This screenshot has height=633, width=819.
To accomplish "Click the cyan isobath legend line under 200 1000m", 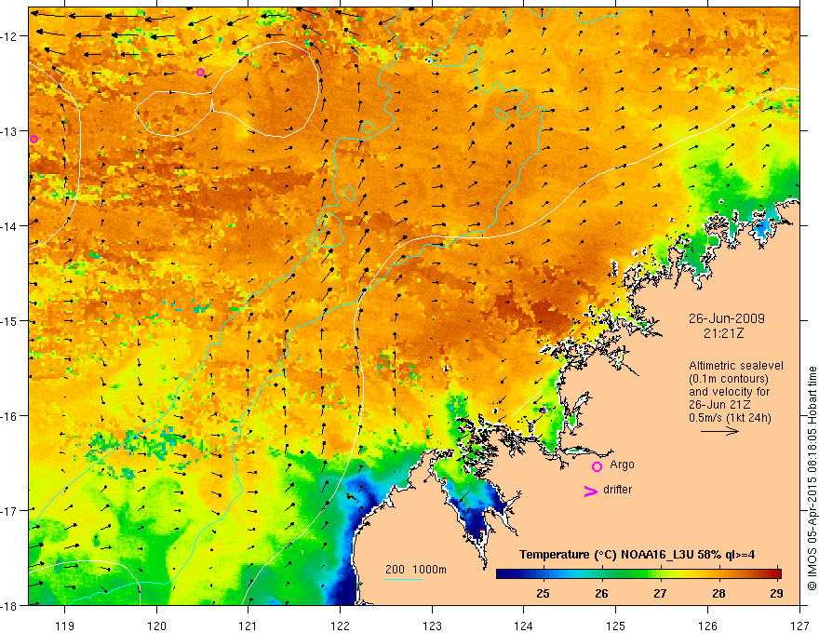I will click(404, 579).
